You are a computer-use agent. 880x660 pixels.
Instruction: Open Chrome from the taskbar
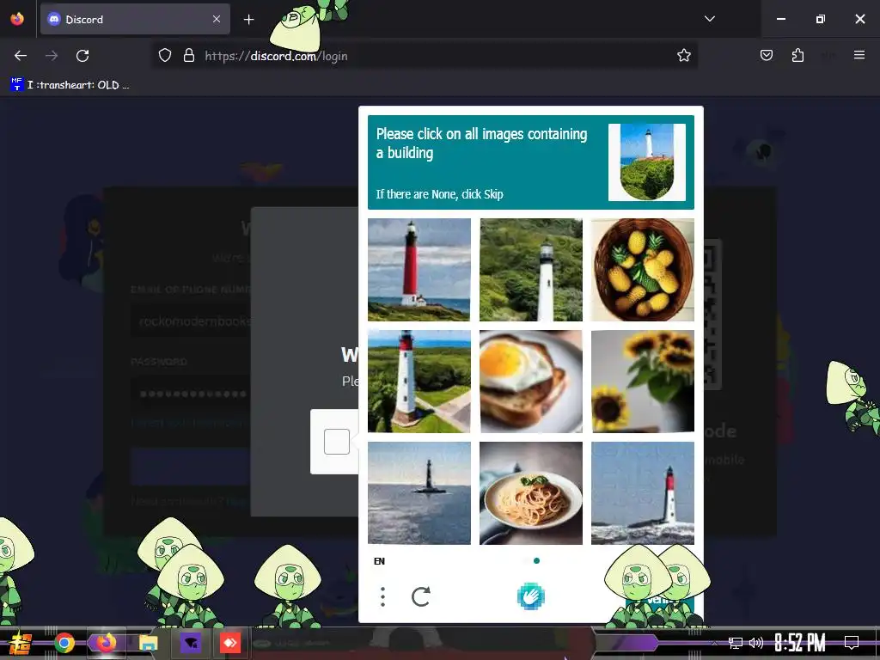point(64,643)
